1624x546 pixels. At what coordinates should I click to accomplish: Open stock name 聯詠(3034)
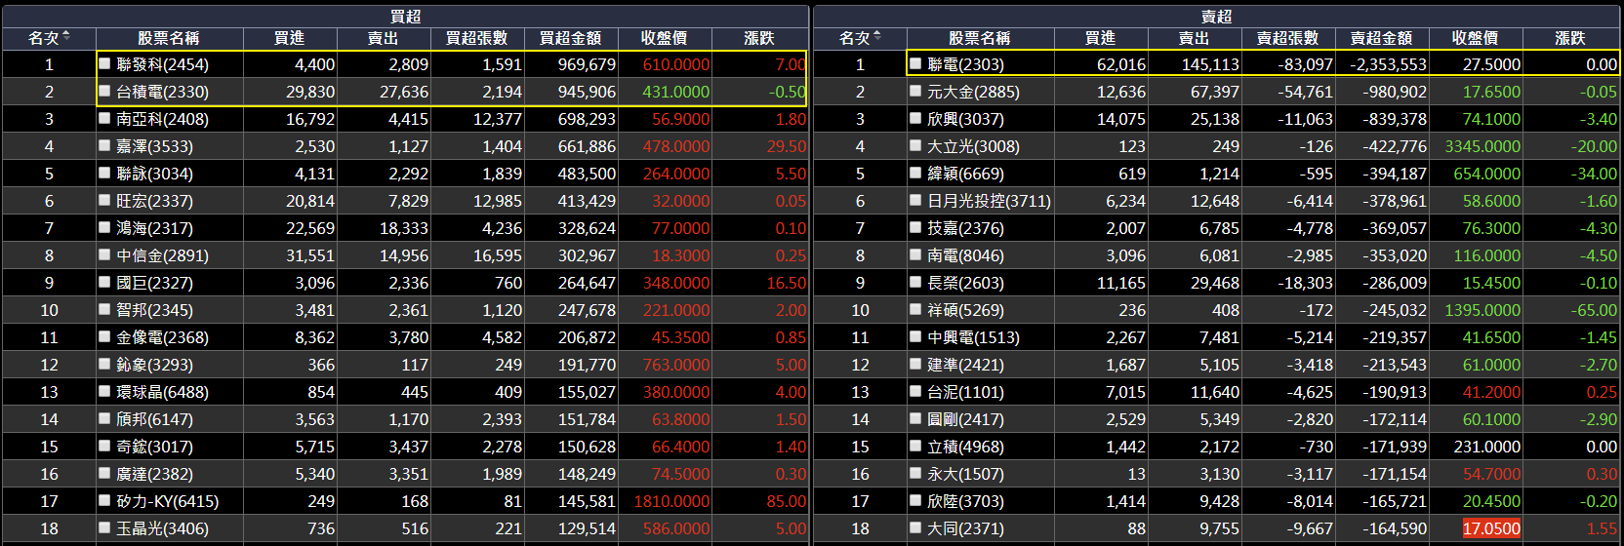pyautogui.click(x=154, y=174)
